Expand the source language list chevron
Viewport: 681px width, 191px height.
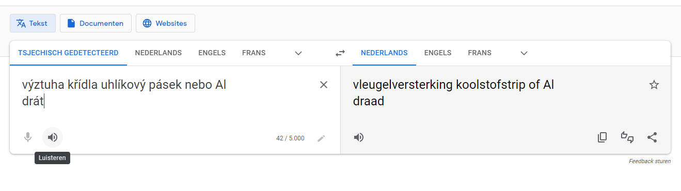(x=298, y=53)
